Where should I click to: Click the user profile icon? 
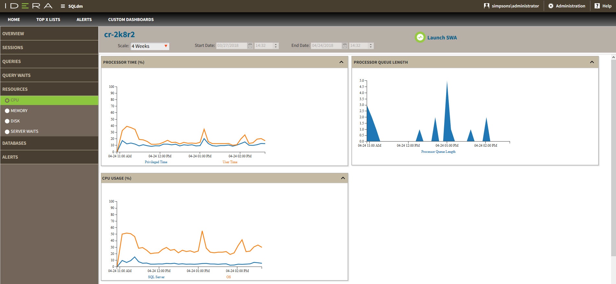pyautogui.click(x=486, y=6)
